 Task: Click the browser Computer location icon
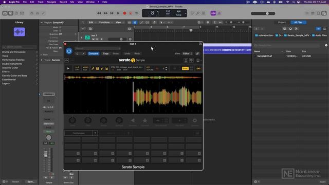pos(285,29)
